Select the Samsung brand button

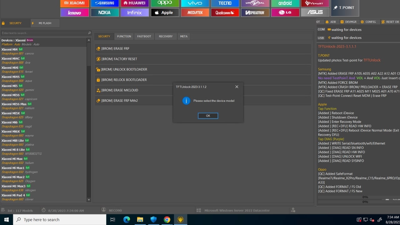coord(105,3)
